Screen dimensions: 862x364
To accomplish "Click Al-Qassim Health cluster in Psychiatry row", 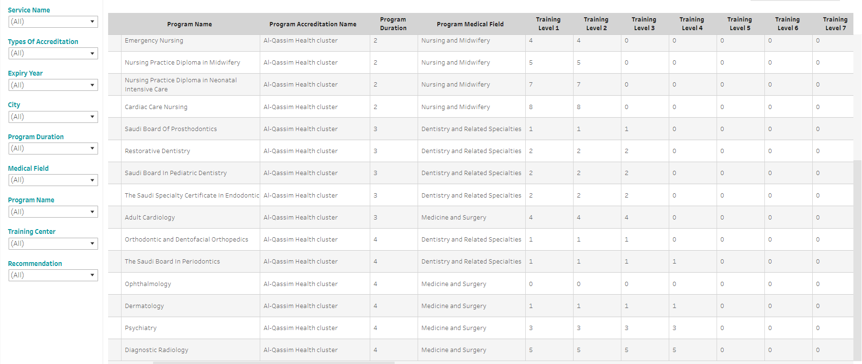I will (300, 328).
